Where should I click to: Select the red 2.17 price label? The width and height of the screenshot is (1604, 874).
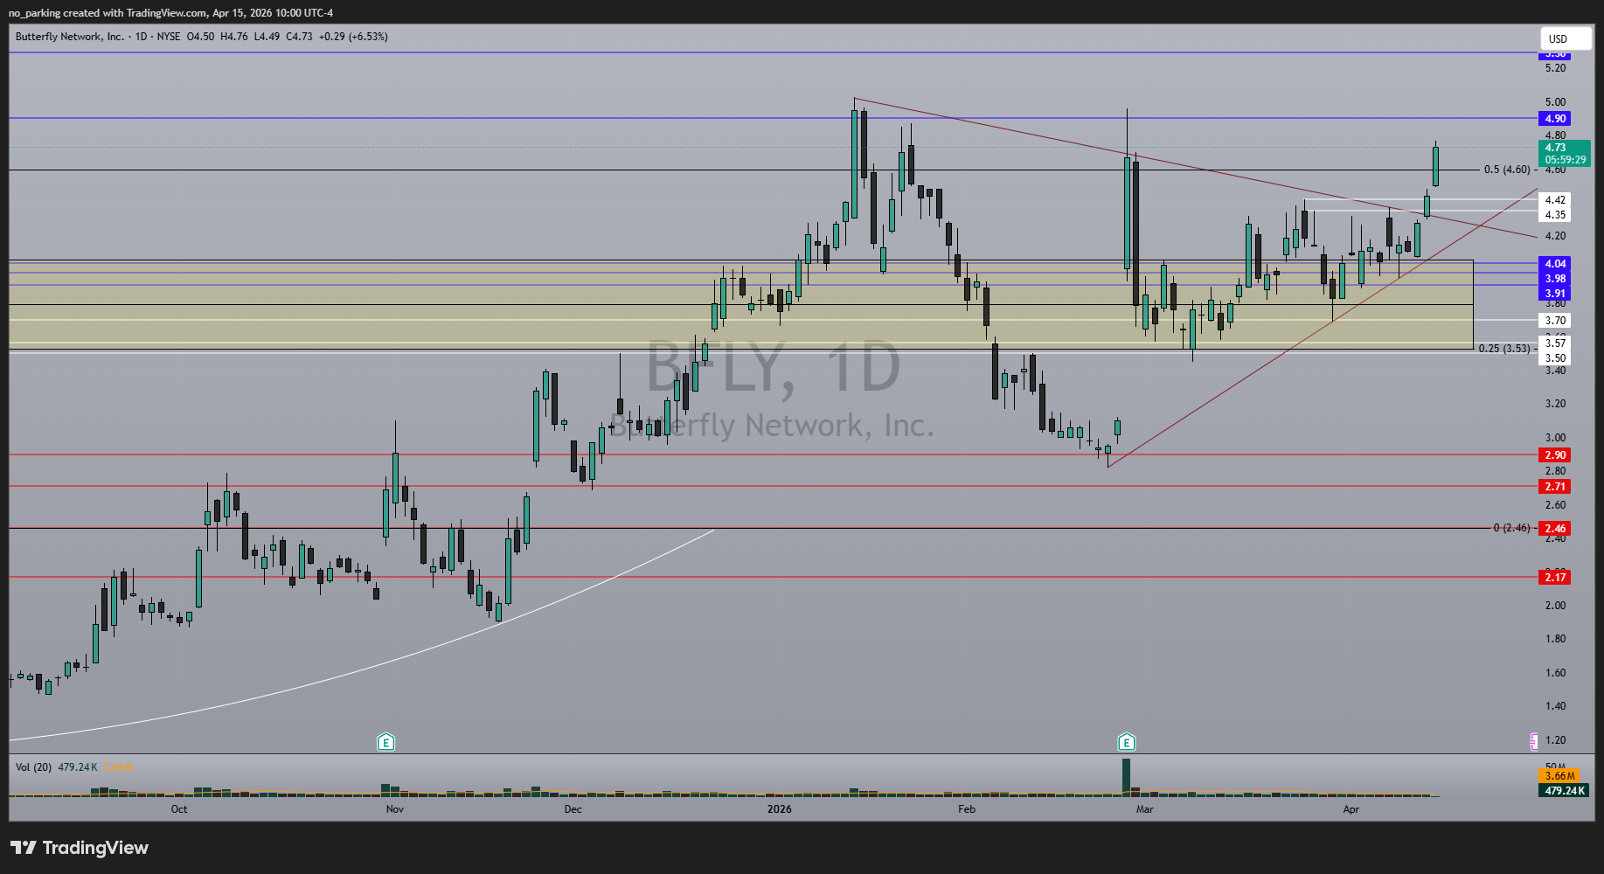tap(1555, 577)
